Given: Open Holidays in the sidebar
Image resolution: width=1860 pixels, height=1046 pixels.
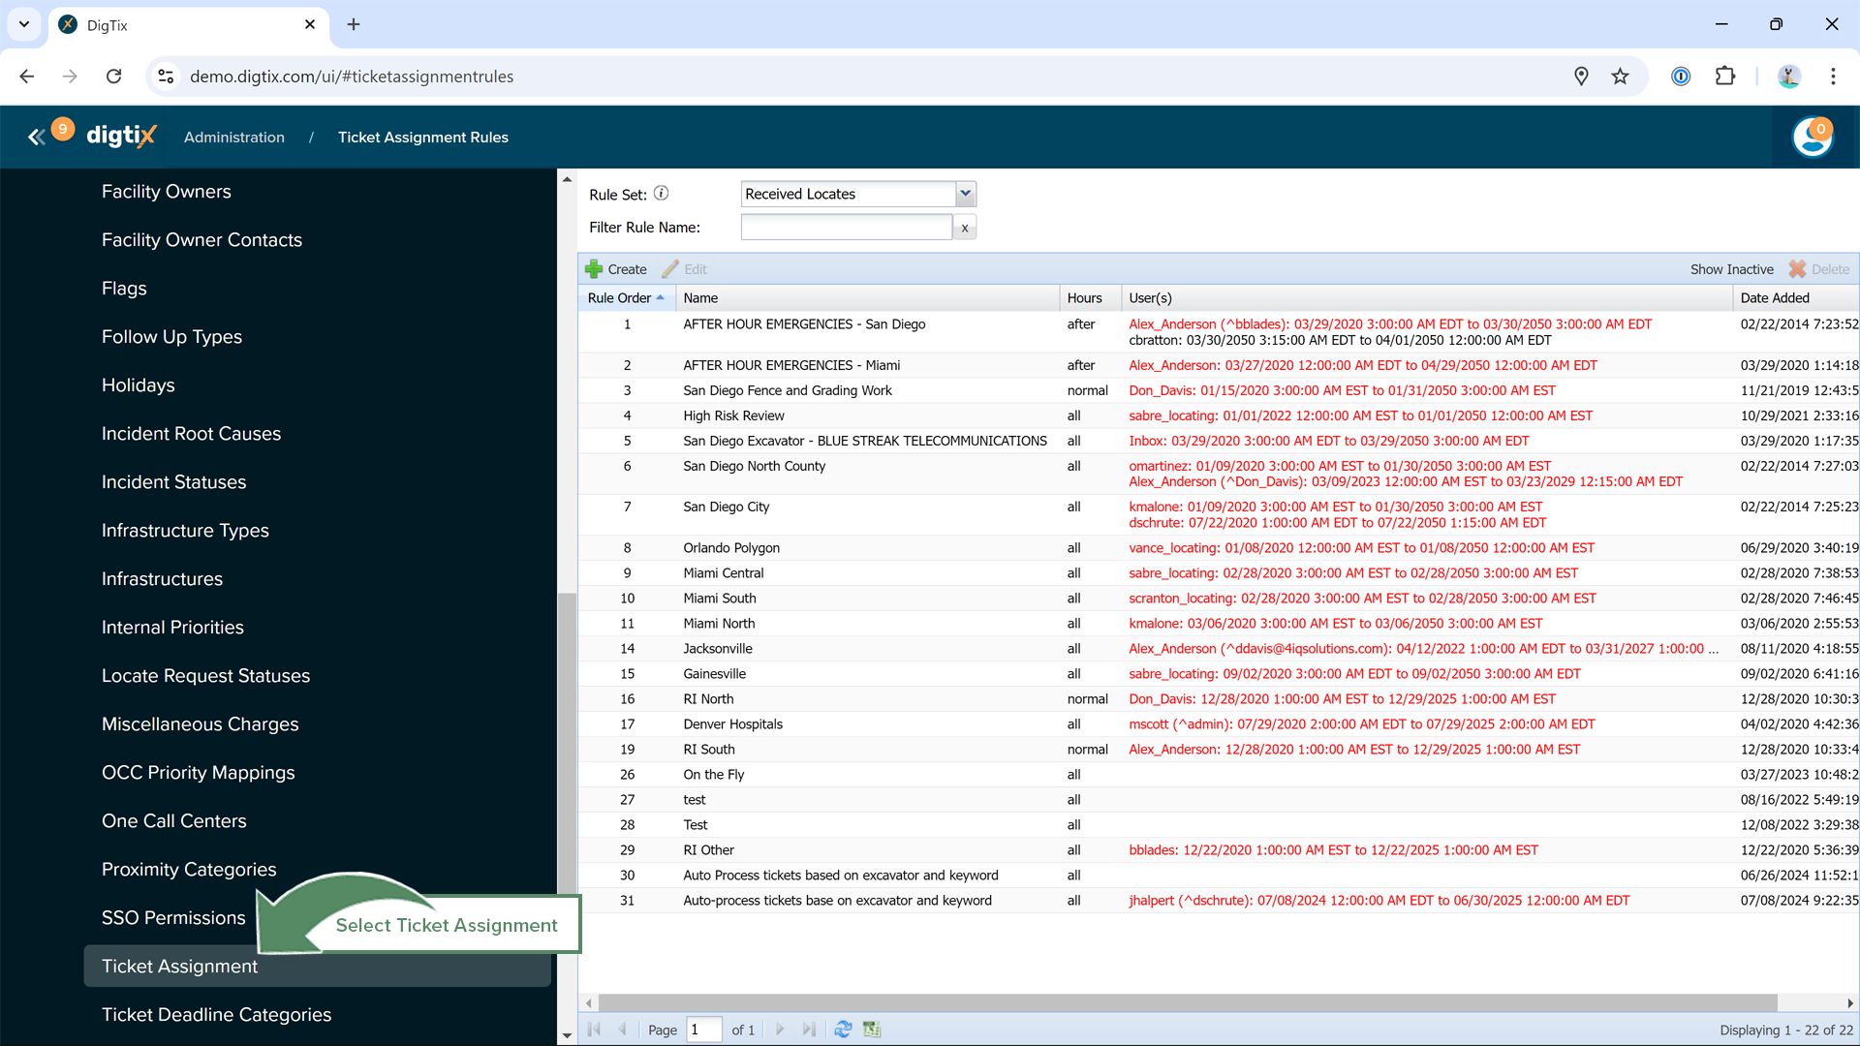Looking at the screenshot, I should [139, 385].
